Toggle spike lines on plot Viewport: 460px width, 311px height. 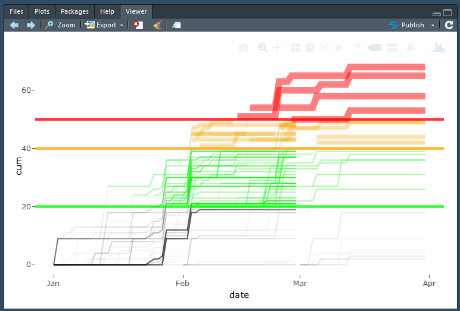point(356,48)
